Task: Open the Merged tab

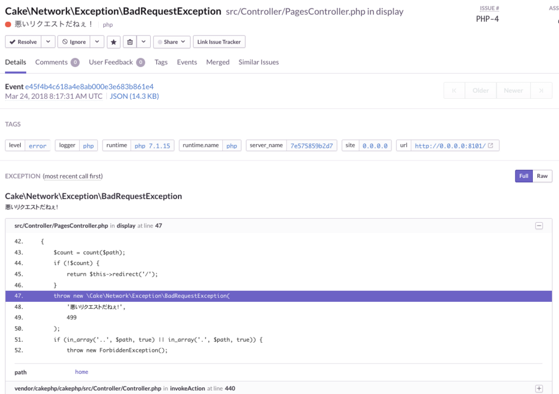Action: tap(218, 62)
